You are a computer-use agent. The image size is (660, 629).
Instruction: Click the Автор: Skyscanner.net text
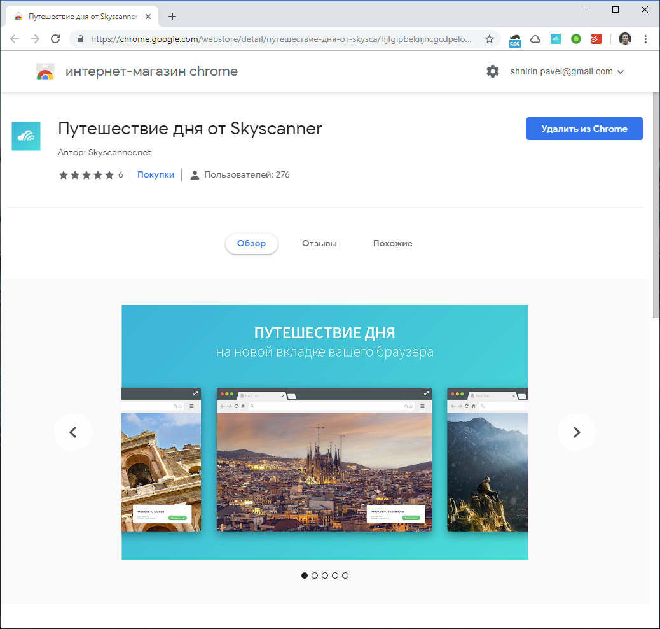[x=104, y=152]
